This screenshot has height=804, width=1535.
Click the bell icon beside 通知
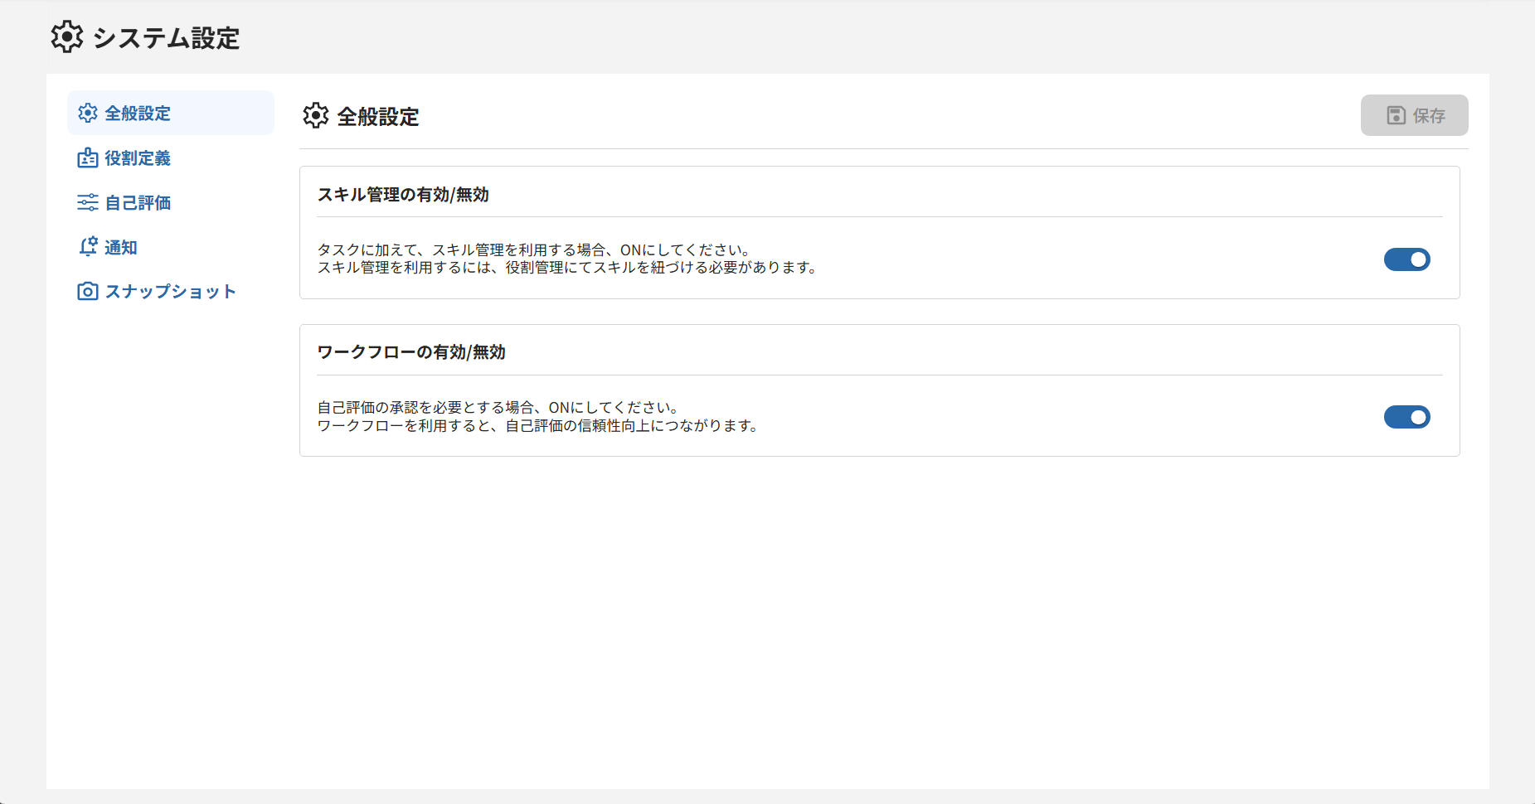[88, 246]
